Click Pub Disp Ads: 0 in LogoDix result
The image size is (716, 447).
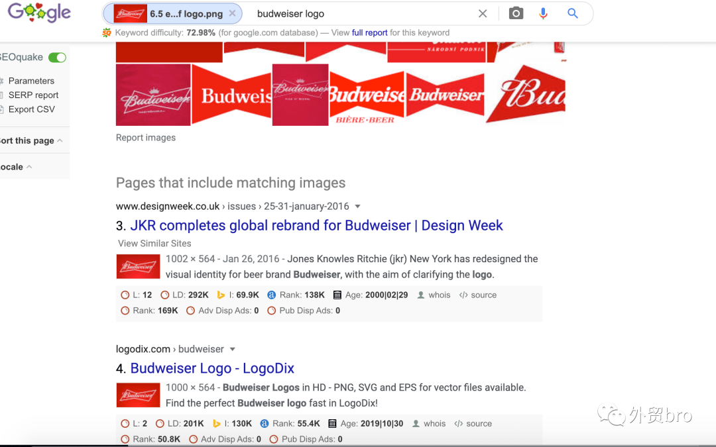306,439
